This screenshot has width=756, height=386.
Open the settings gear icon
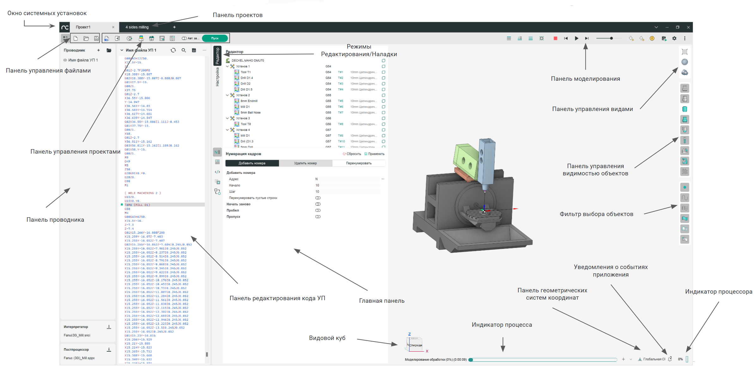coord(674,38)
